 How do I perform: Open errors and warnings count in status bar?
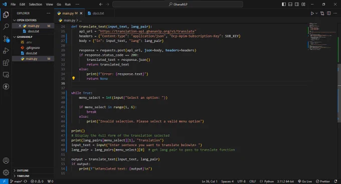[x=37, y=181]
